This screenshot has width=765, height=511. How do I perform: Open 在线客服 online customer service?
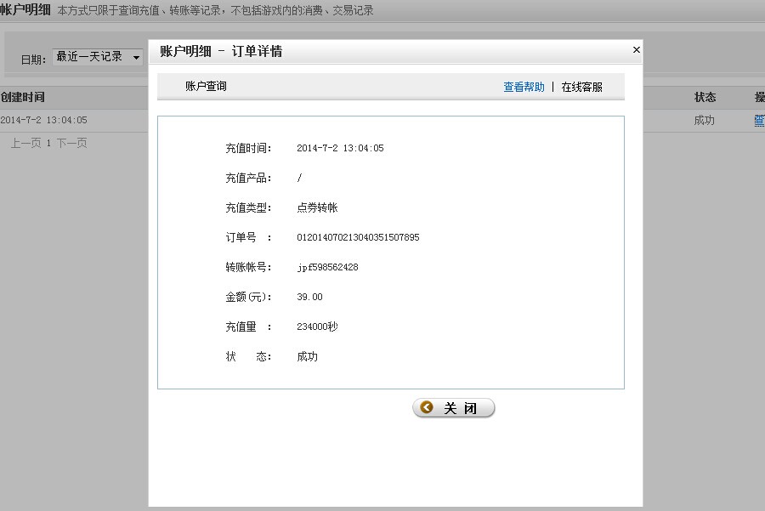coord(581,87)
